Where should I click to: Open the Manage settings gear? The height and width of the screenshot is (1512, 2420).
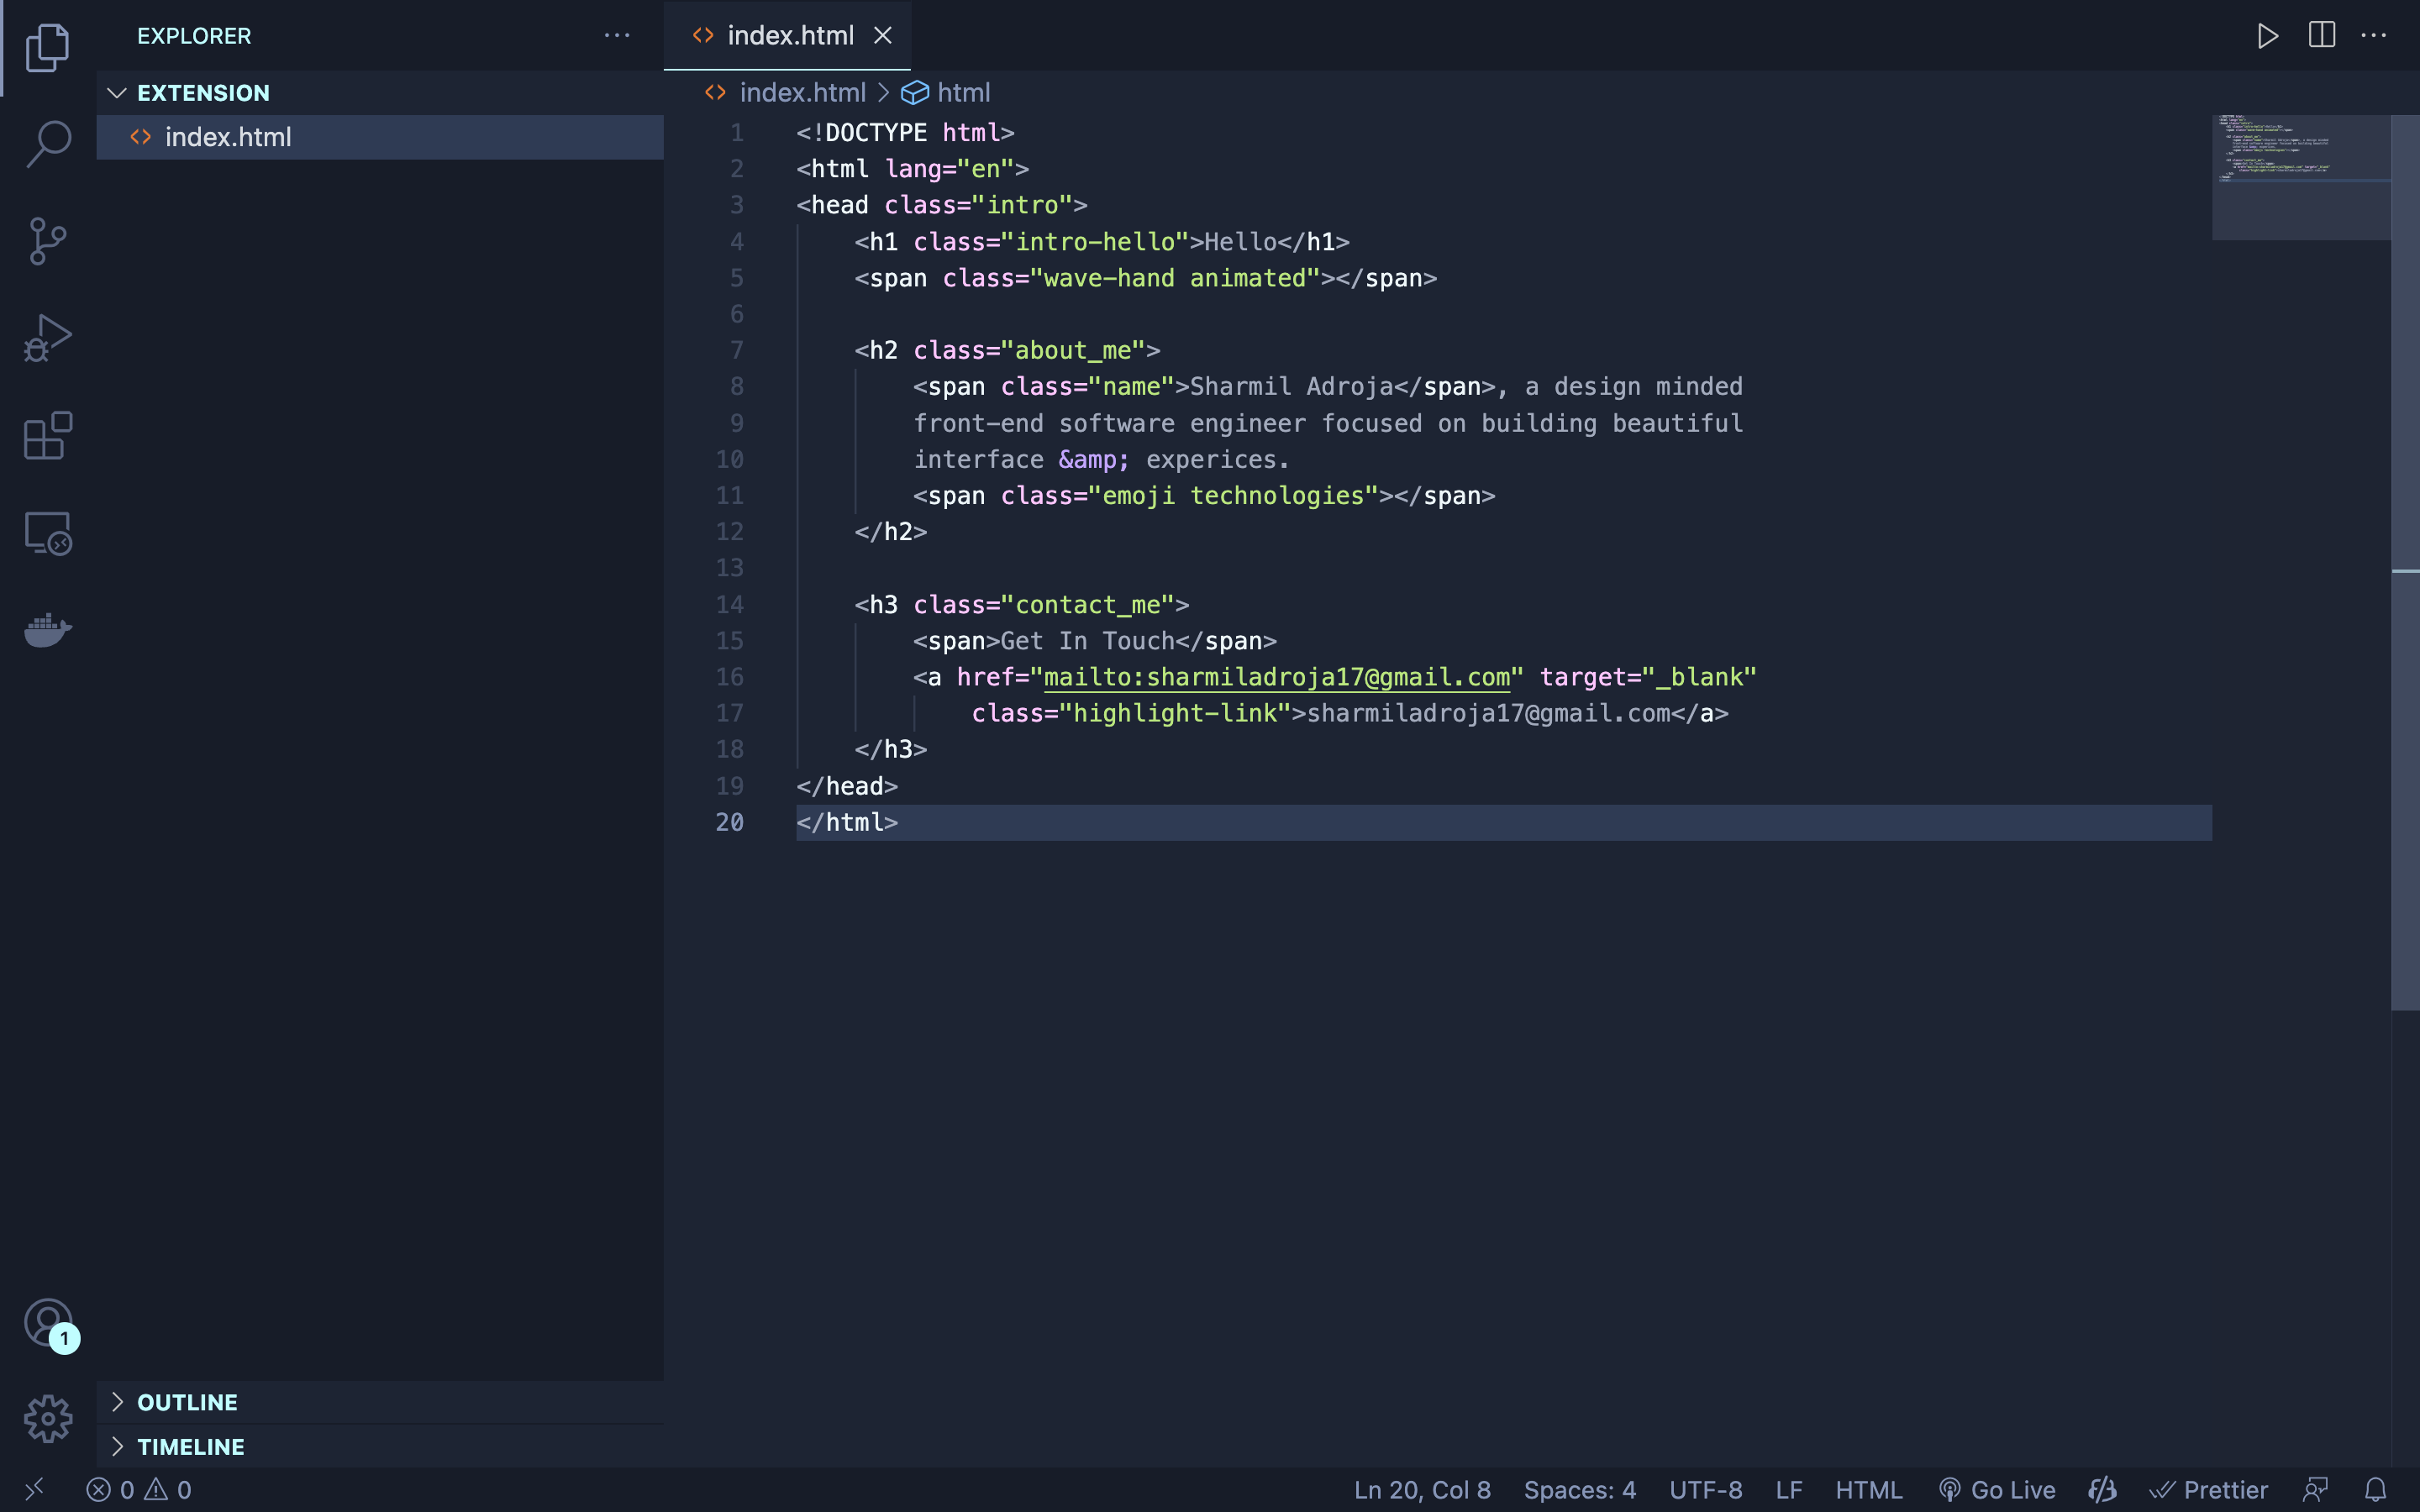[47, 1419]
